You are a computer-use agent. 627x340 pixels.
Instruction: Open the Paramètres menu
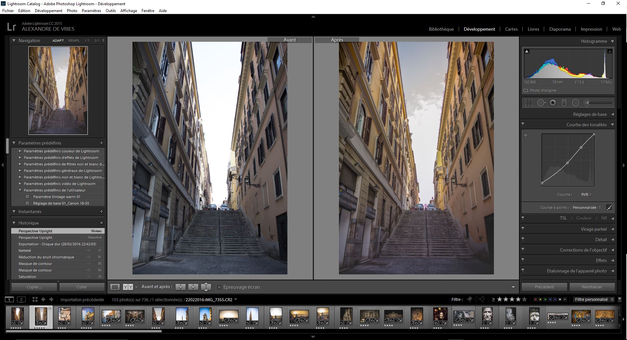(91, 11)
